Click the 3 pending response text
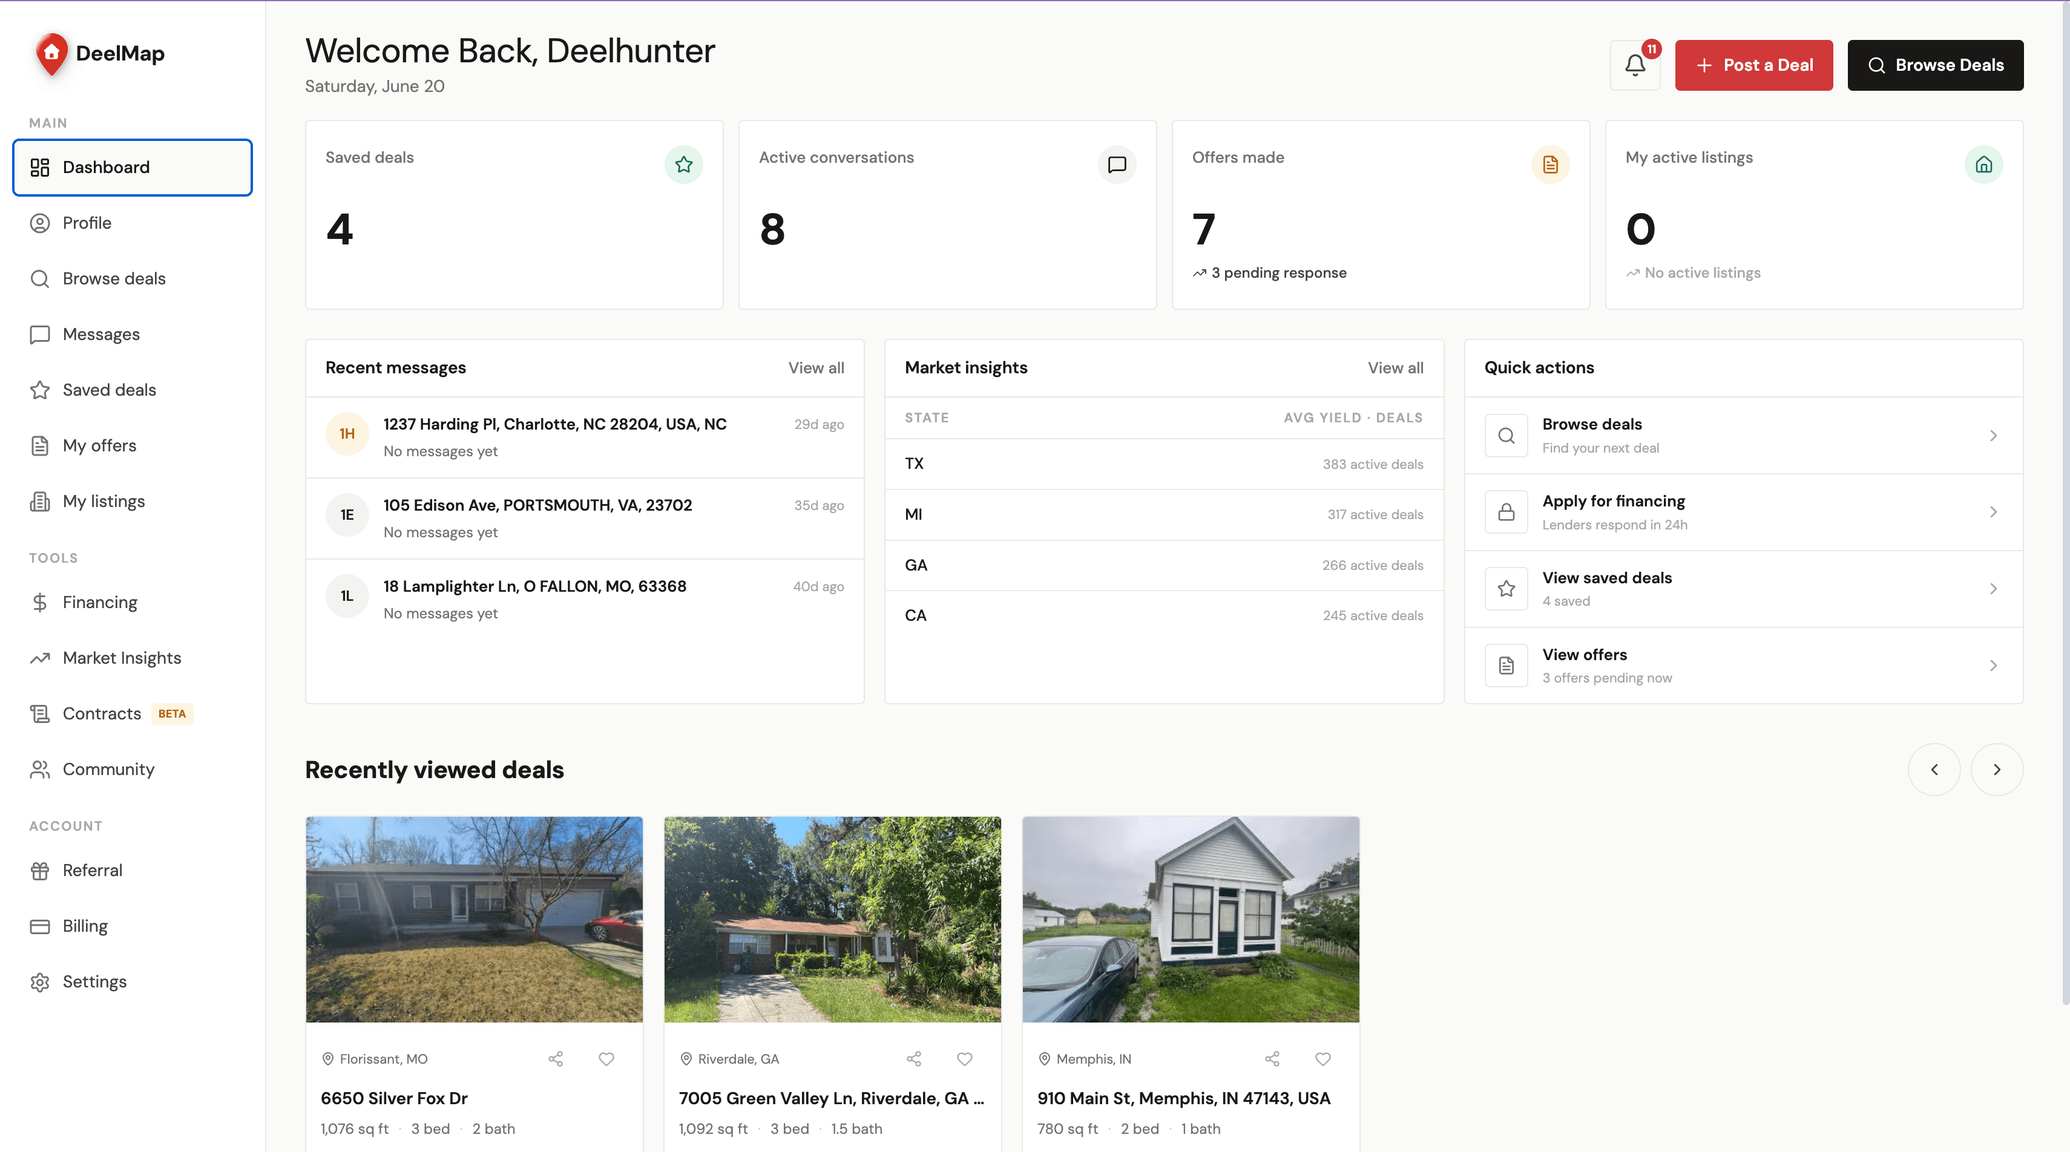 coord(1278,273)
